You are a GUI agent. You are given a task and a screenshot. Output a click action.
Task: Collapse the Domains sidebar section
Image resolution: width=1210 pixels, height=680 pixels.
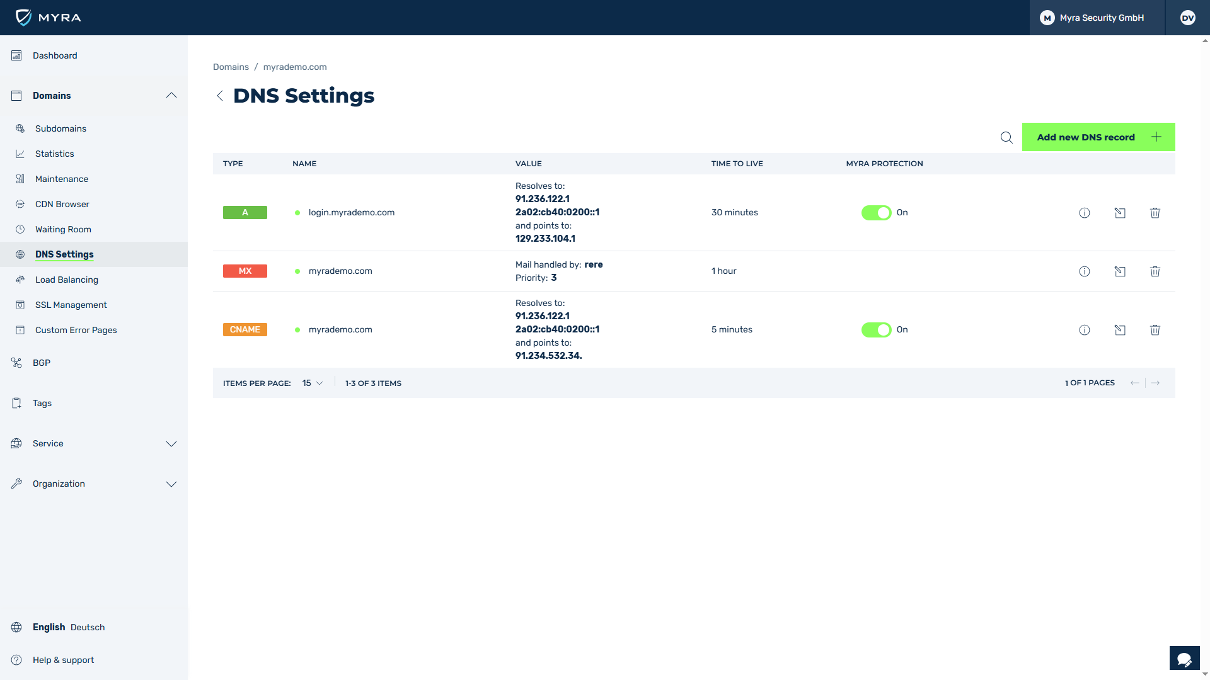coord(171,96)
